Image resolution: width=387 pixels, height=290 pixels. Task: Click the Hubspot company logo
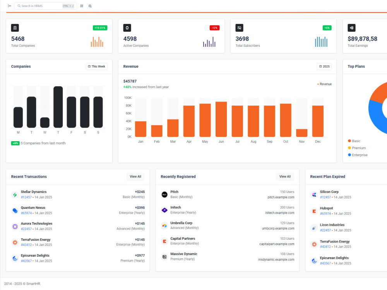pos(314,211)
